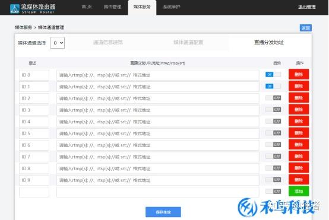329x220 pixels.
Task: Delete the ID 9 row
Action: (x=299, y=180)
